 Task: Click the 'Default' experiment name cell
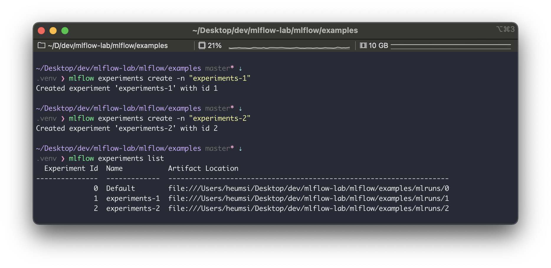[121, 188]
